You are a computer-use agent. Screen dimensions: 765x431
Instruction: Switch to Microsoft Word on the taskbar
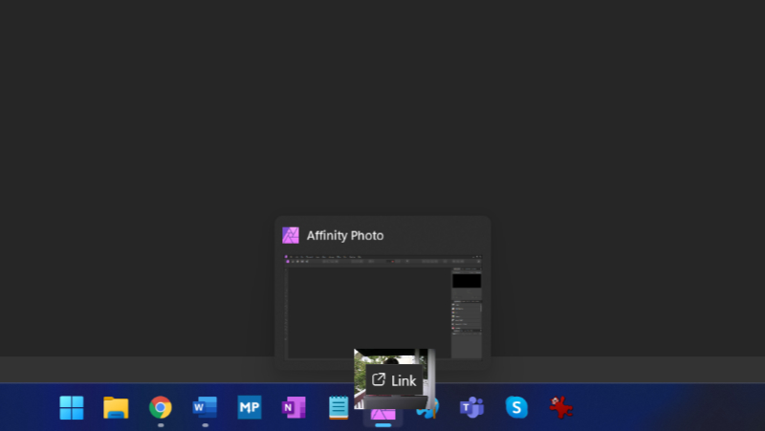click(205, 407)
